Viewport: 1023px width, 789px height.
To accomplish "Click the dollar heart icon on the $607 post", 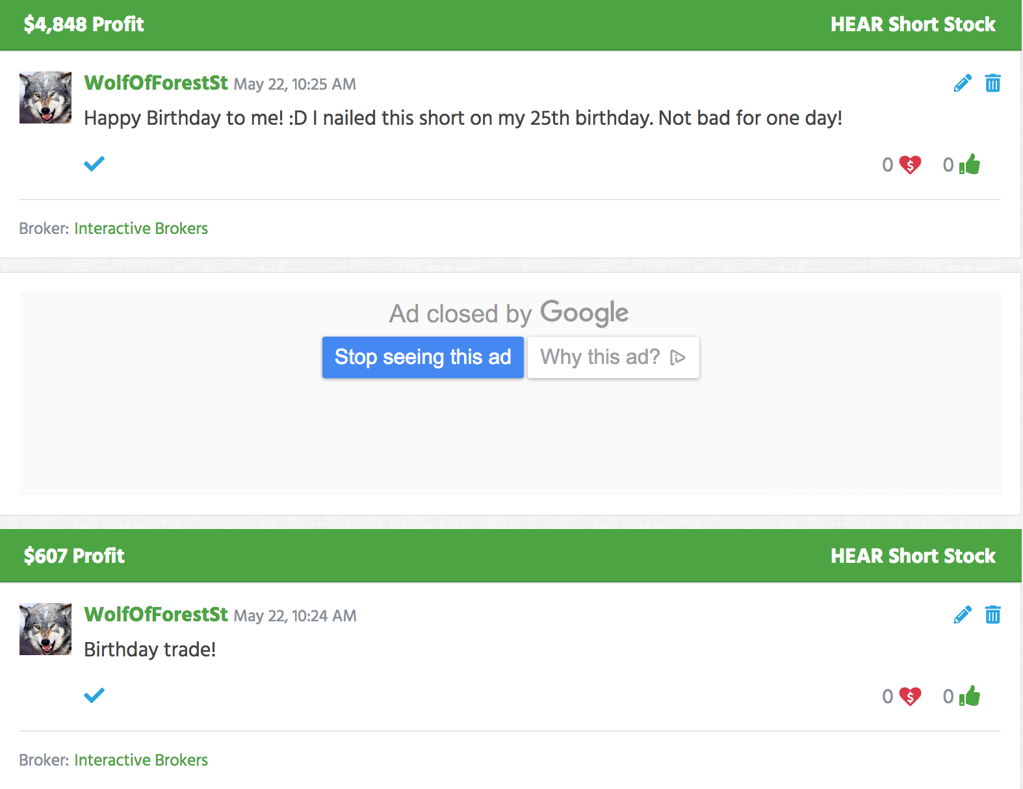I will pyautogui.click(x=910, y=697).
